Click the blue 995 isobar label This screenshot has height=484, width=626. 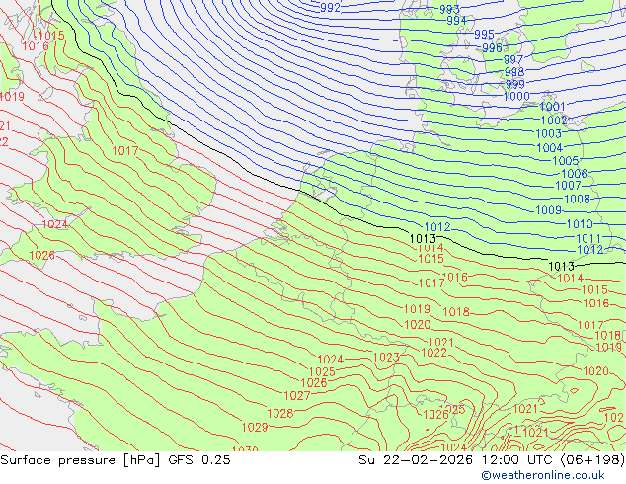pos(484,35)
